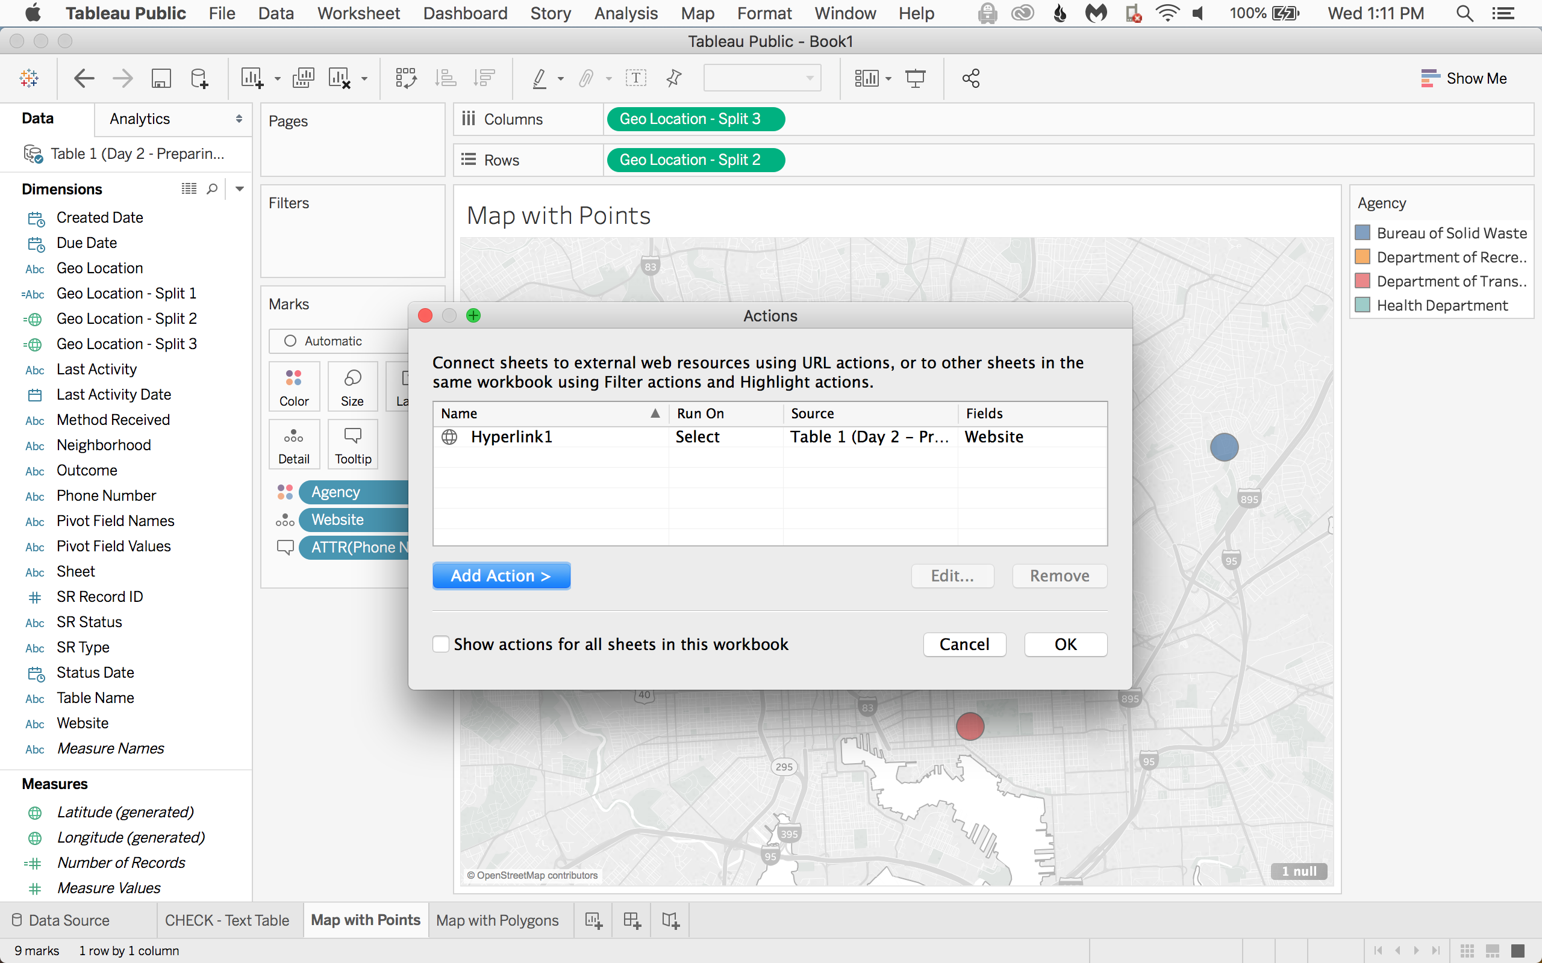Click the Clear Sheet icon
This screenshot has width=1542, height=963.
pyautogui.click(x=340, y=78)
